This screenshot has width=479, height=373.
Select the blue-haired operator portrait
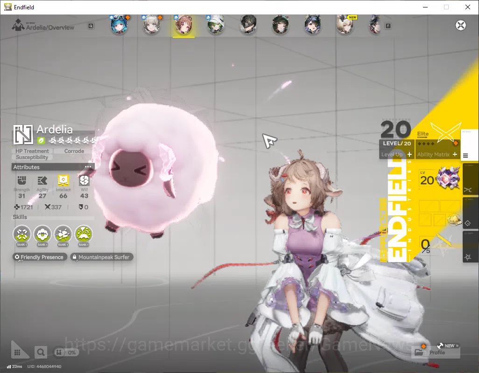[119, 25]
